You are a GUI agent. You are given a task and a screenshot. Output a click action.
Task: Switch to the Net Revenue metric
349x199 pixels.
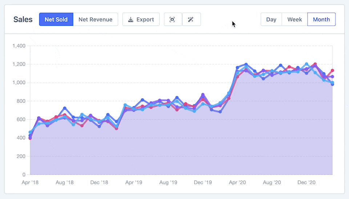[x=95, y=20]
